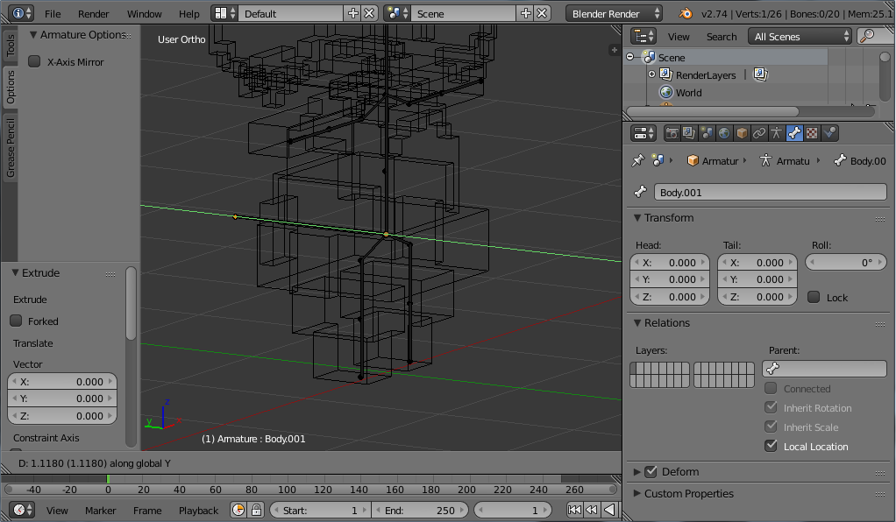The width and height of the screenshot is (896, 522).
Task: Switch to World properties globe tab
Action: [724, 133]
